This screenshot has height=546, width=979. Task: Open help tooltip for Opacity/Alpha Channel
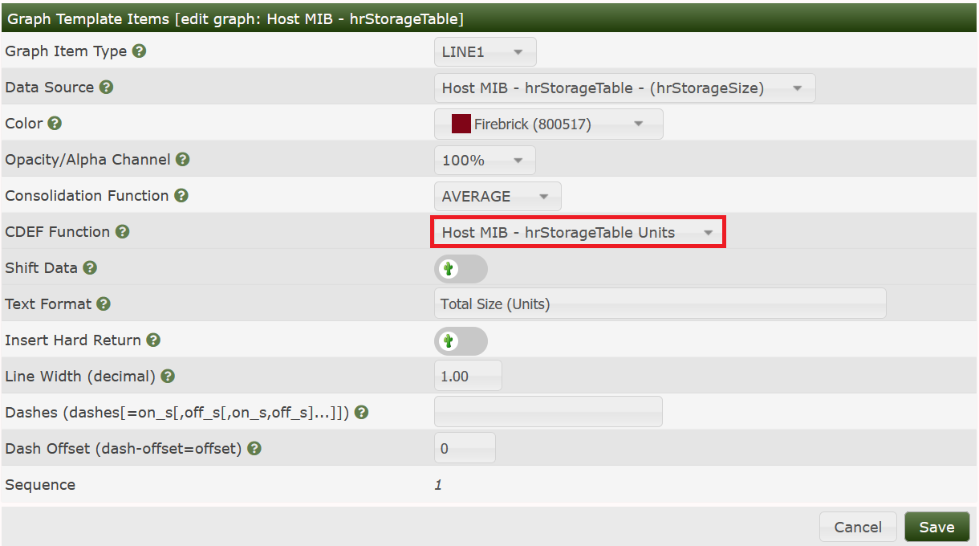183,160
